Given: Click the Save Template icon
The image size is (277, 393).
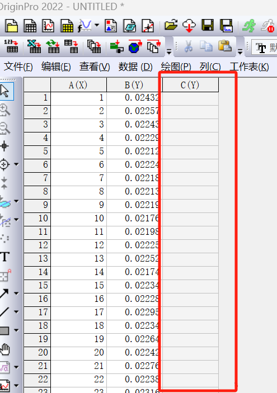Looking at the screenshot, I should click(226, 26).
